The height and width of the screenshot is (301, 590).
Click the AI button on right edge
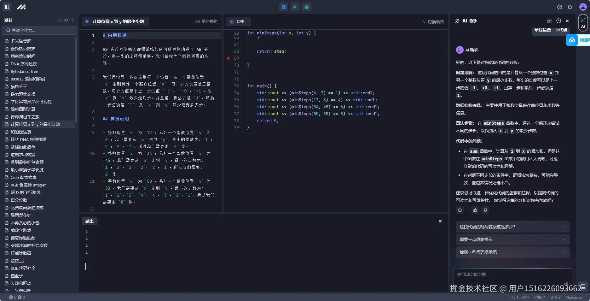[x=583, y=23]
